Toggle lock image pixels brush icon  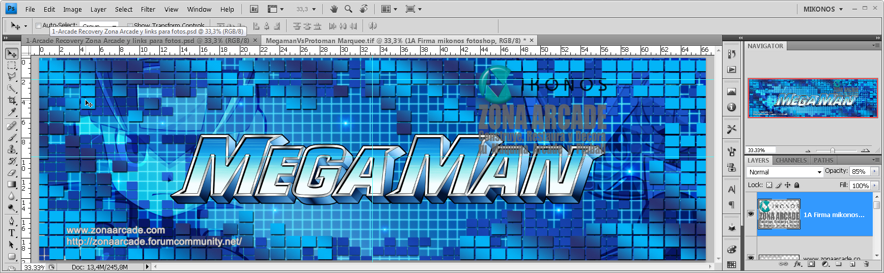pyautogui.click(x=779, y=185)
